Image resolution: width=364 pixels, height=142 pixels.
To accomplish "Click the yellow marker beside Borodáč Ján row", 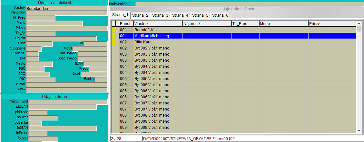I will (x=113, y=30).
